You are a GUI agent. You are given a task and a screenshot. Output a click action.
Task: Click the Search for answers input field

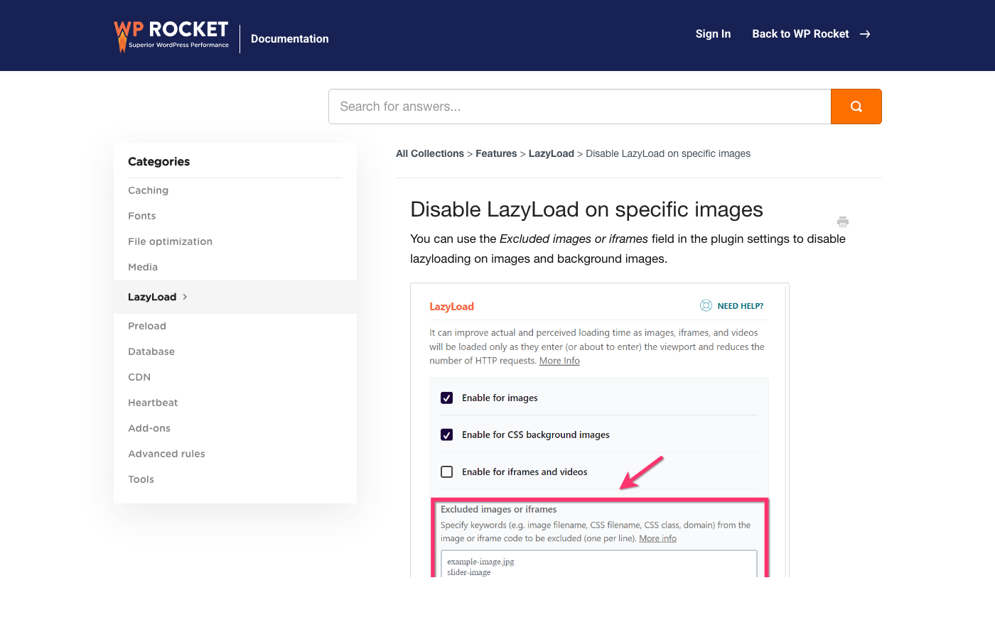[x=579, y=106]
